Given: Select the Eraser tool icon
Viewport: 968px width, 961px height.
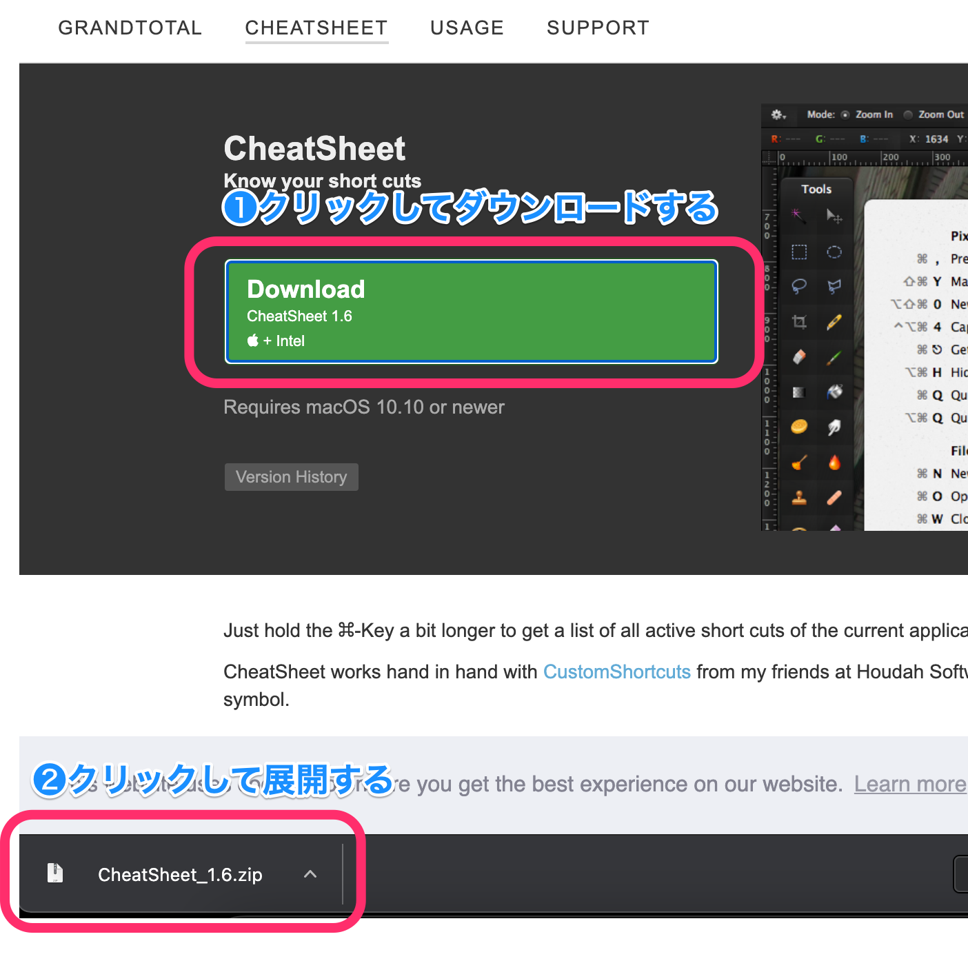Looking at the screenshot, I should click(x=799, y=357).
